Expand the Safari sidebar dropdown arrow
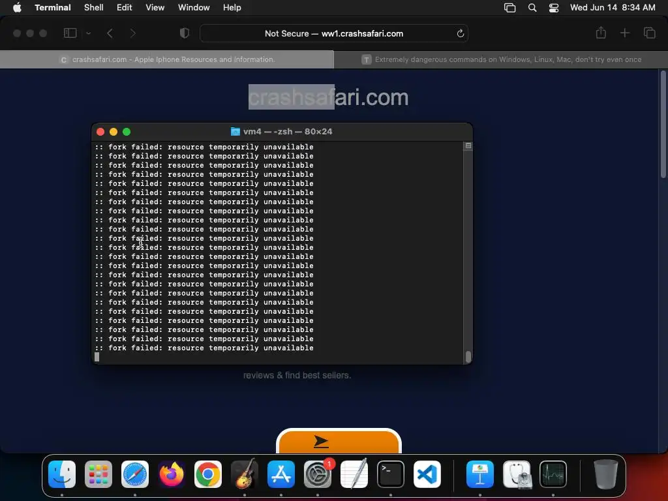This screenshot has width=668, height=501. tap(89, 33)
